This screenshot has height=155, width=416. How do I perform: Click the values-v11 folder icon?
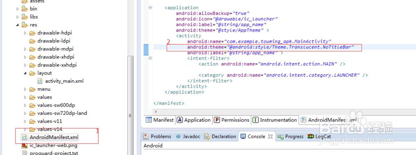coord(32,121)
